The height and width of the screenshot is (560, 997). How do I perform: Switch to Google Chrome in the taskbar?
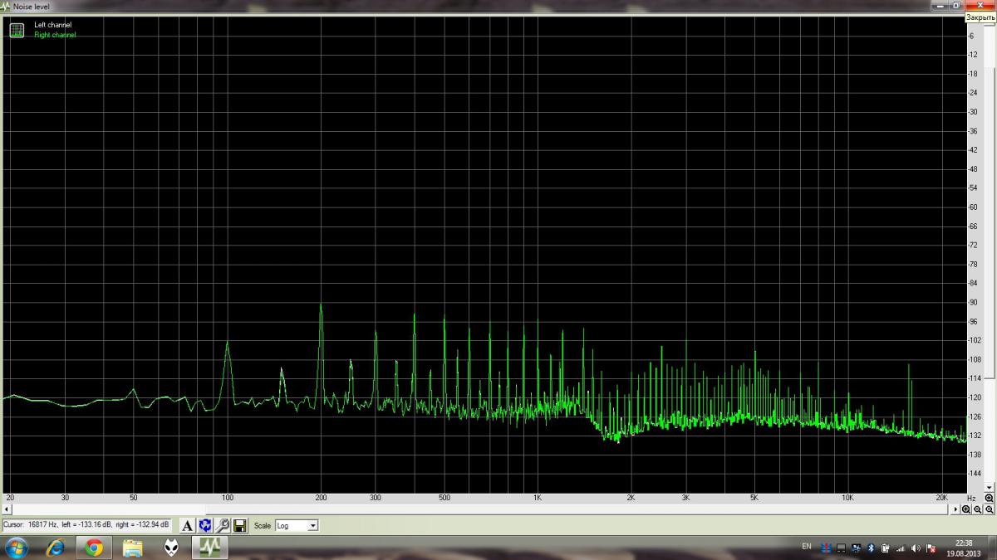[x=94, y=548]
